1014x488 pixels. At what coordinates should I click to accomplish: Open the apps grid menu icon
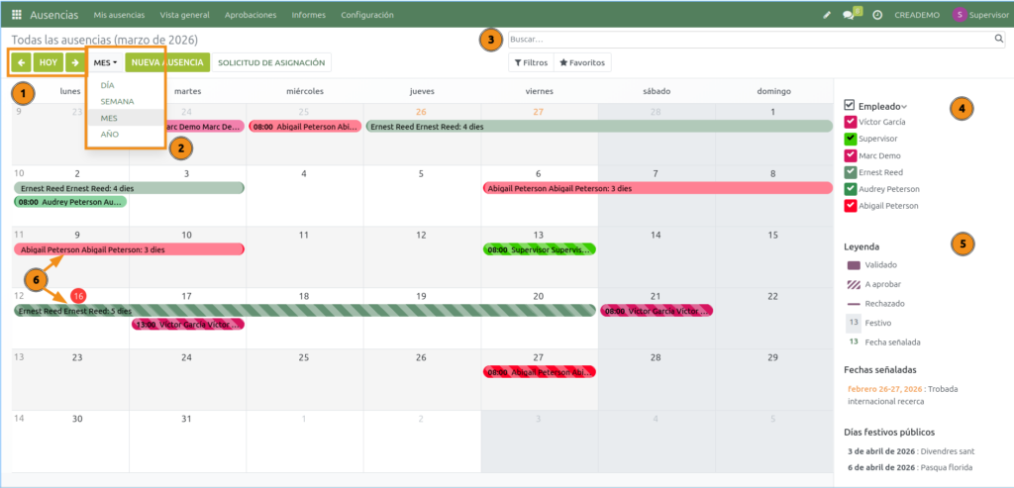point(16,15)
